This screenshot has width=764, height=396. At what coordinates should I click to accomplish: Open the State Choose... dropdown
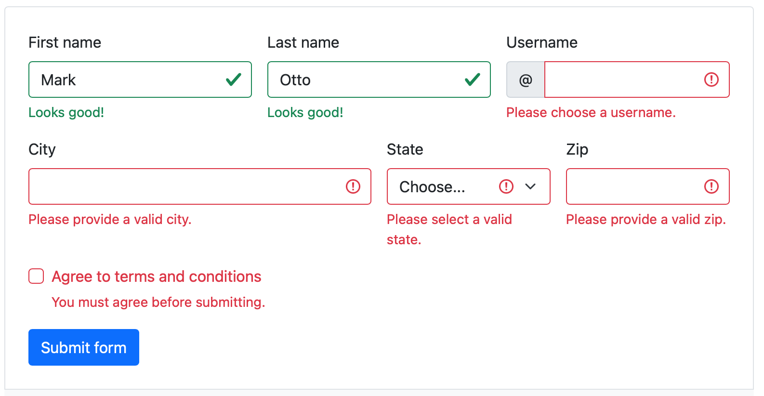(443, 186)
